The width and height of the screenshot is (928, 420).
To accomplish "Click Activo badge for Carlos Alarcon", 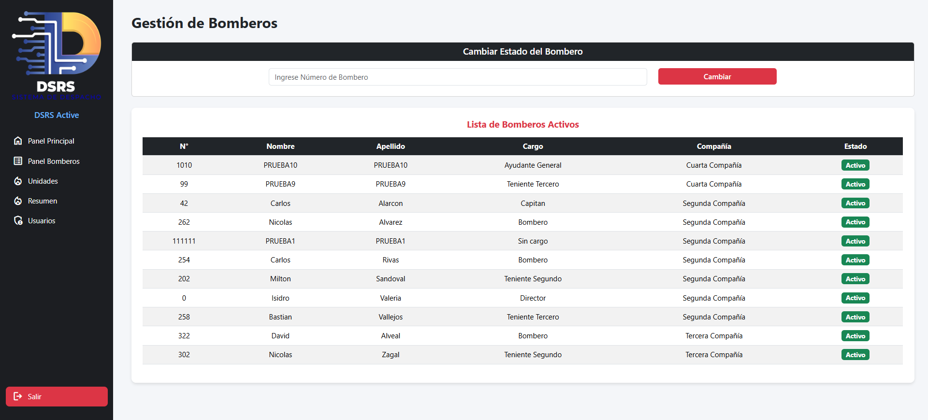I will (x=855, y=203).
